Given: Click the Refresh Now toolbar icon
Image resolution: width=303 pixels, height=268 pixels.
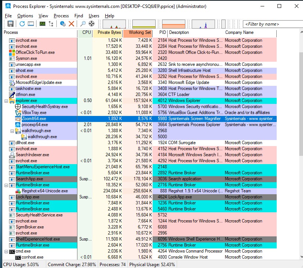Looking at the screenshot, I should pyautogui.click(x=22, y=24).
